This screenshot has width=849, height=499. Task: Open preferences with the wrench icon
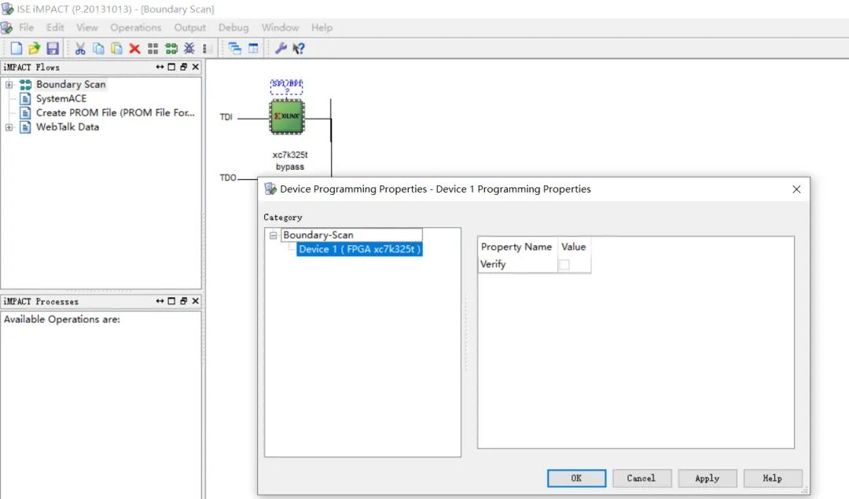click(x=281, y=48)
